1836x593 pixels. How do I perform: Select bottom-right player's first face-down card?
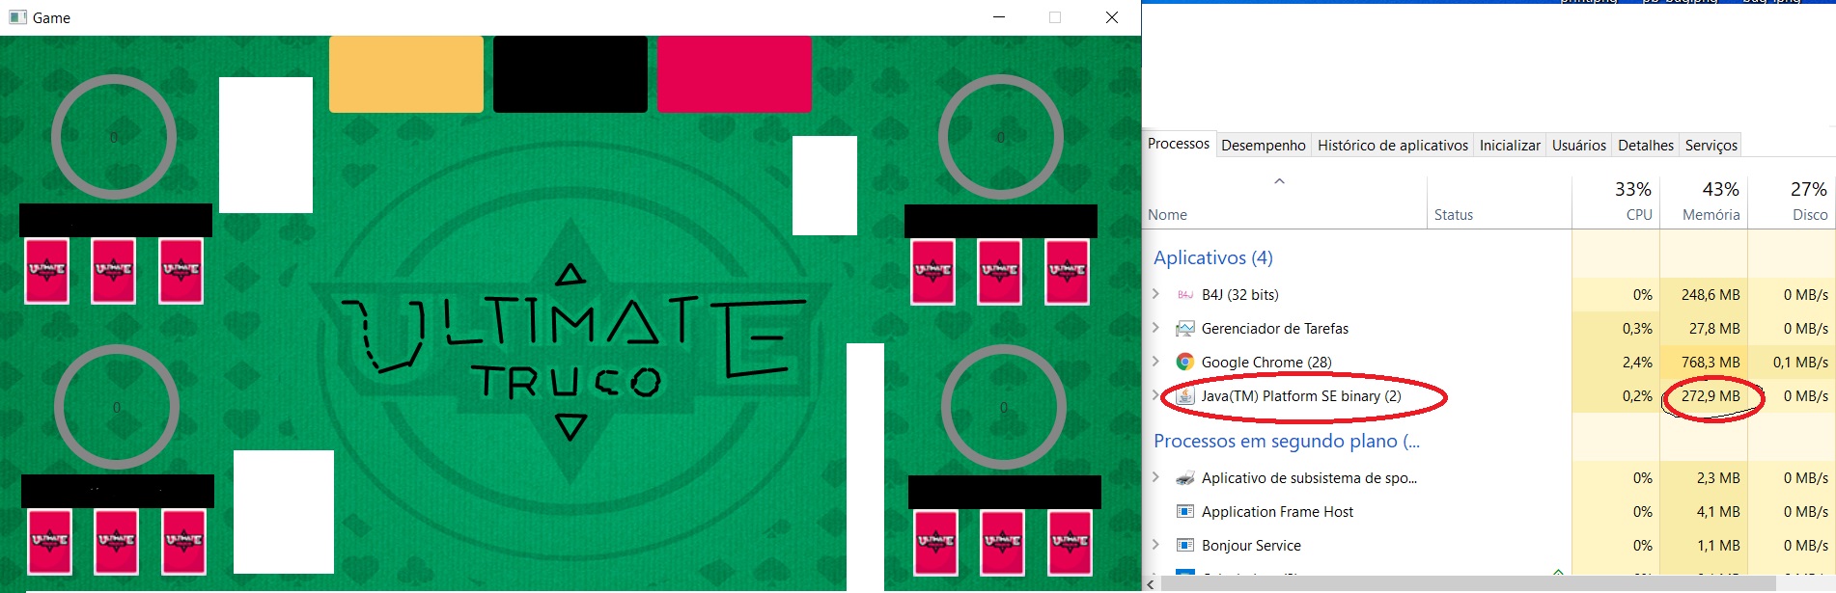tap(935, 542)
